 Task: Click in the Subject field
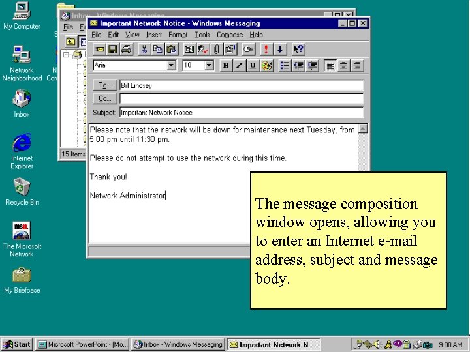click(242, 113)
